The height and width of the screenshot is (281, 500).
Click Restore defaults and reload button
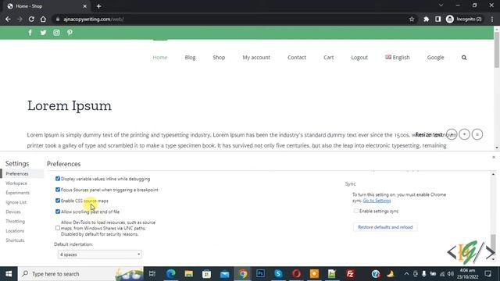point(385,227)
